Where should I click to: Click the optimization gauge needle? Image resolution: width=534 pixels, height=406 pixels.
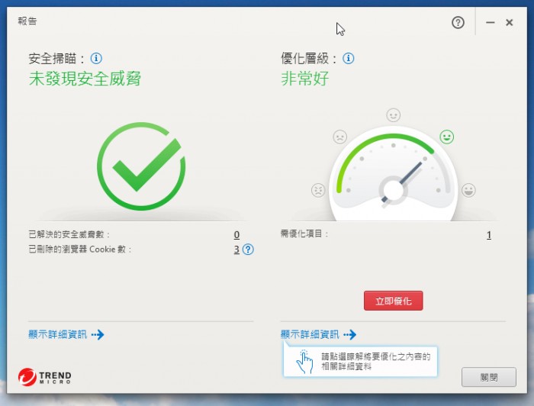(x=402, y=182)
